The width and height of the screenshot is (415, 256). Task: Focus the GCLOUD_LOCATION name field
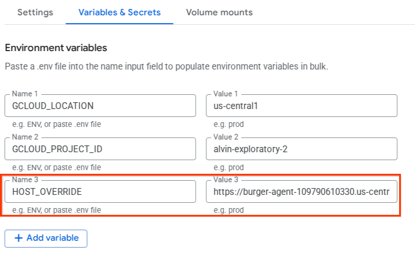[x=100, y=106]
